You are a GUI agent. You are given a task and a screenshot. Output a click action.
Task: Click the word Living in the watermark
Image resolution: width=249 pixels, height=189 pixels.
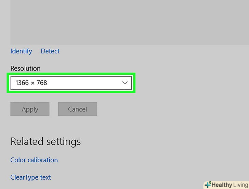pyautogui.click(x=241, y=185)
